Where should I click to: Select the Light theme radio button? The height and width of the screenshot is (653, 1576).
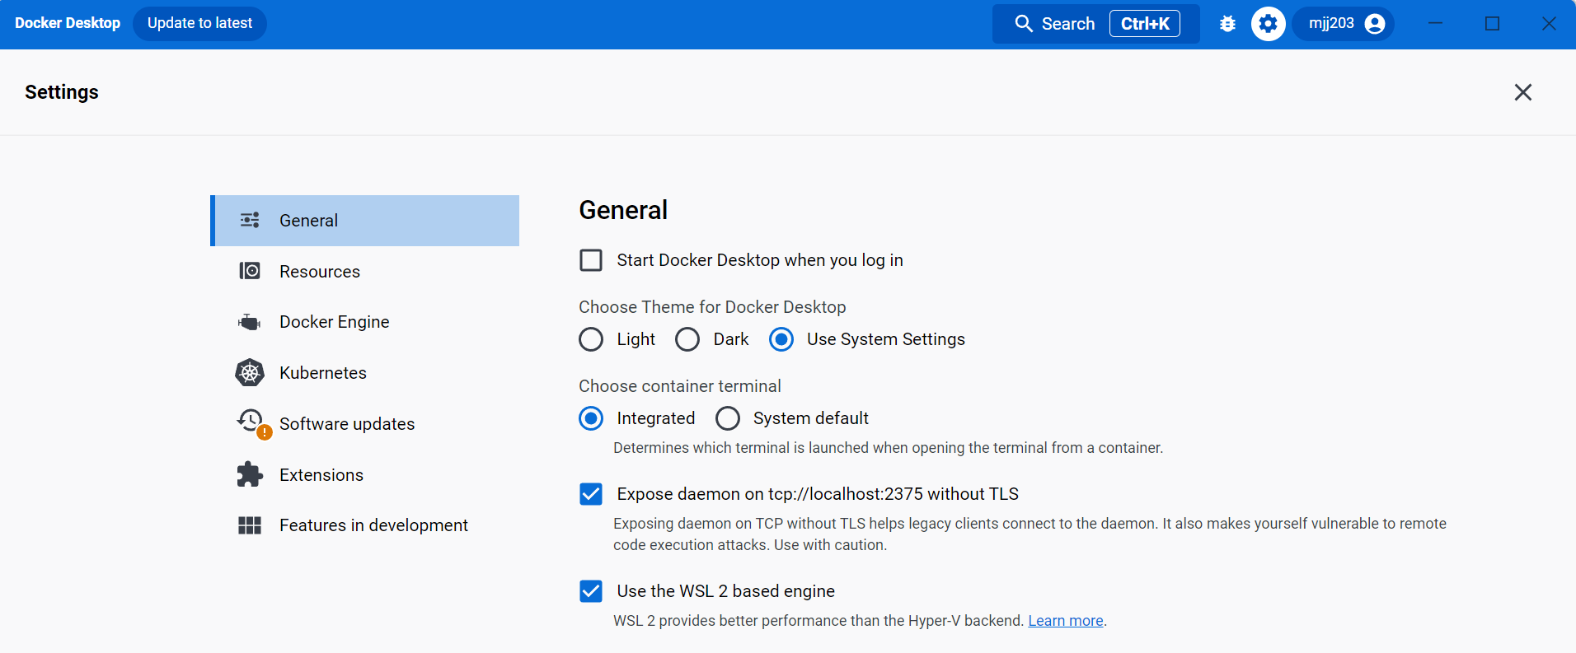click(591, 339)
